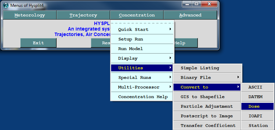
Task: Close the Menus of Hysplit4 window
Action: point(209,4)
